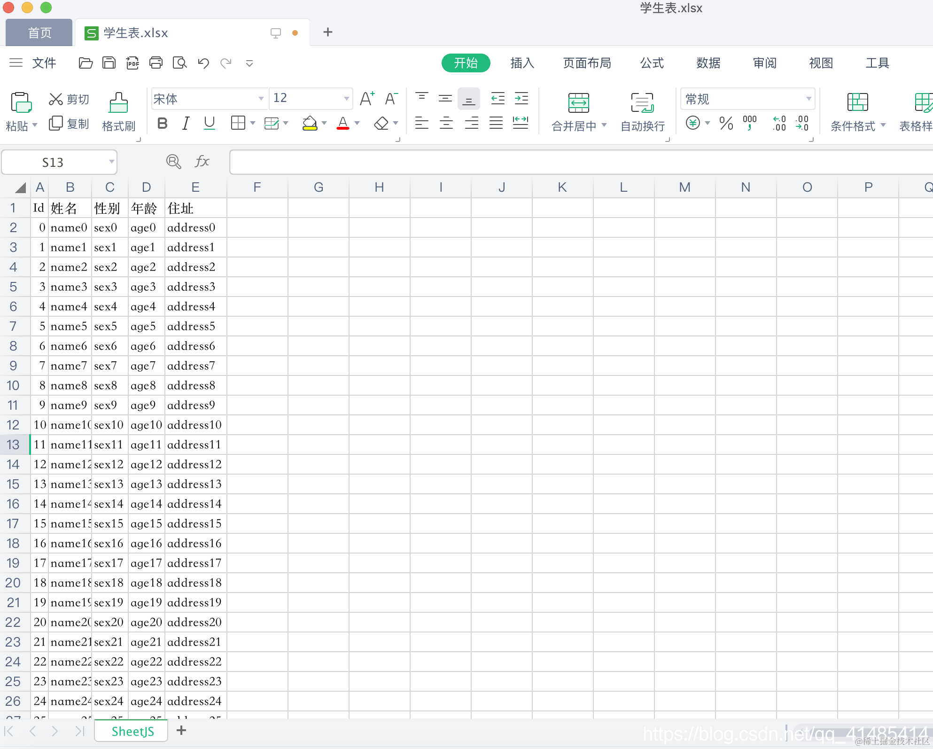Click the print preview icon

179,63
